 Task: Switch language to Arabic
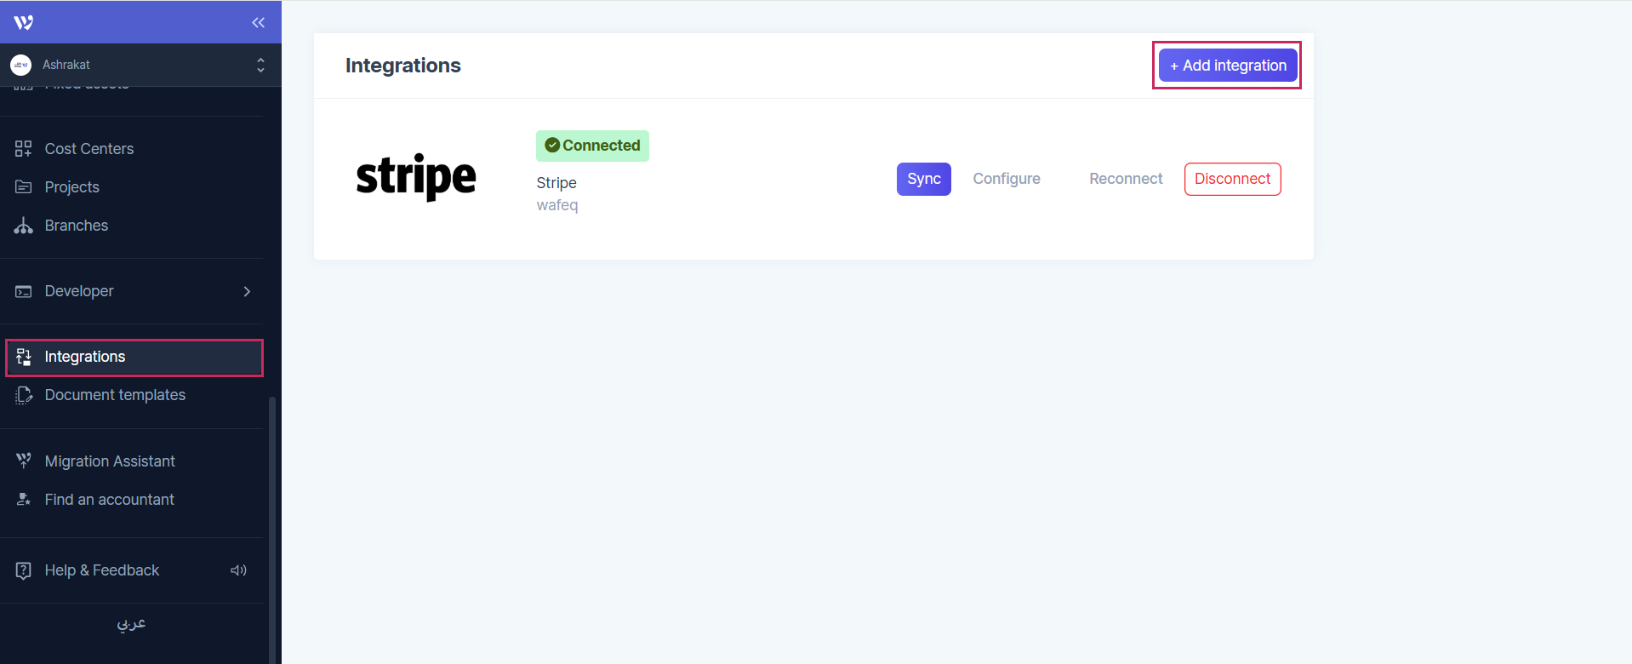[131, 624]
